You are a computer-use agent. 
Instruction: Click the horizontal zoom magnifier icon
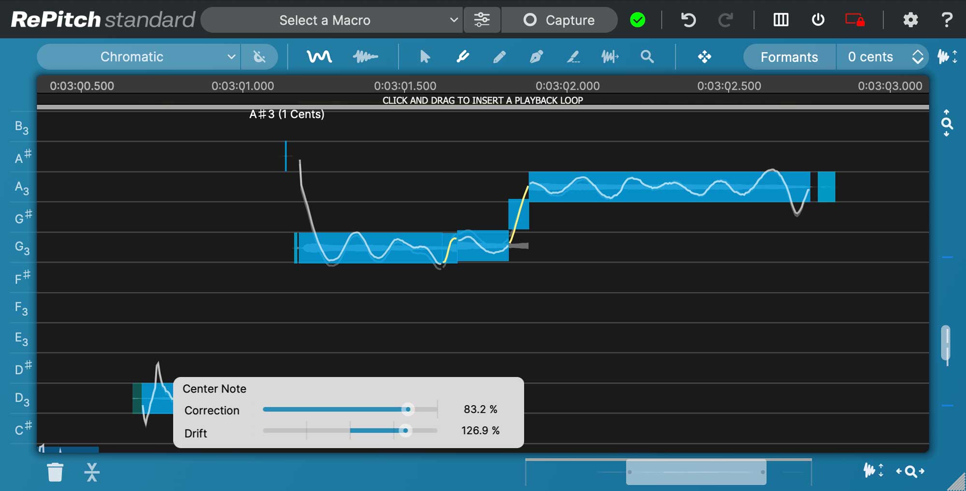(x=910, y=471)
